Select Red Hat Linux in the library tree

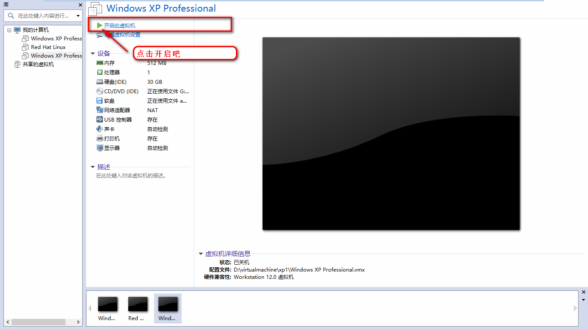tap(48, 47)
